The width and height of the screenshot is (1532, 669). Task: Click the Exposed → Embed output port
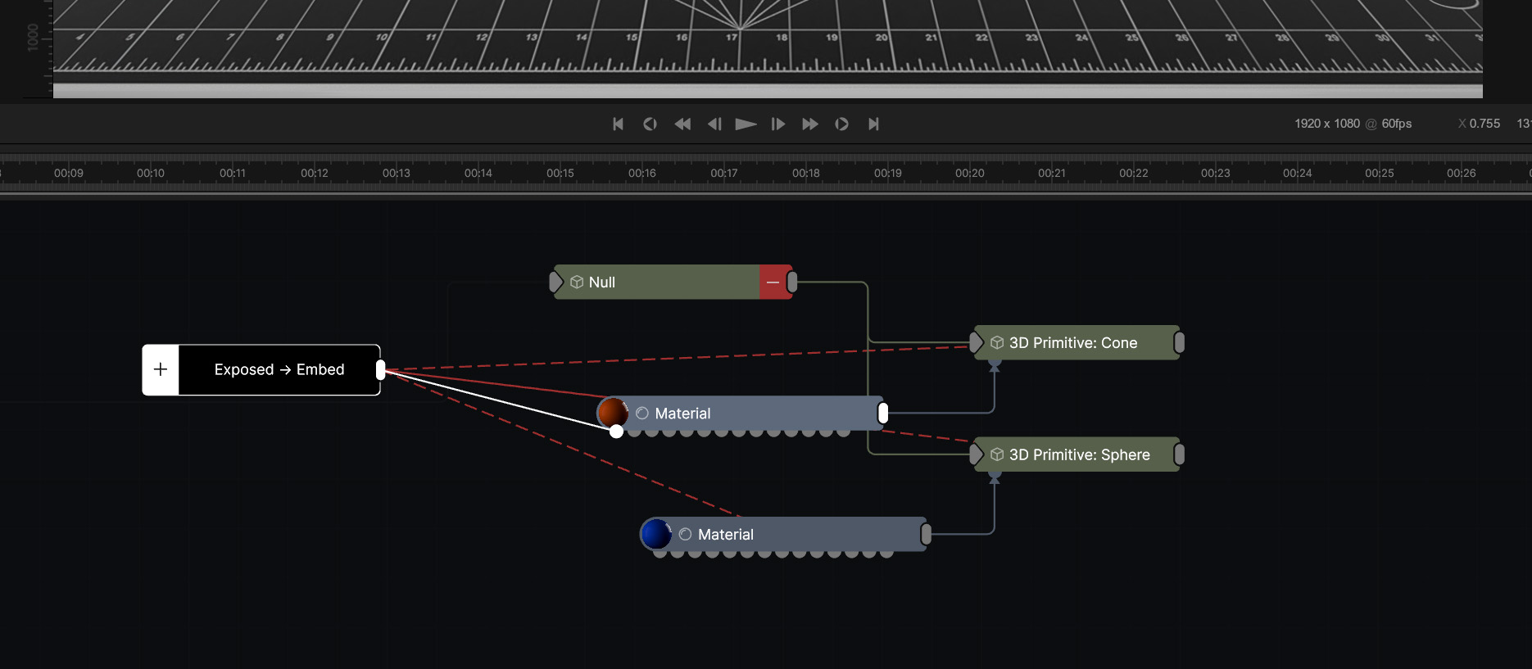pyautogui.click(x=380, y=369)
